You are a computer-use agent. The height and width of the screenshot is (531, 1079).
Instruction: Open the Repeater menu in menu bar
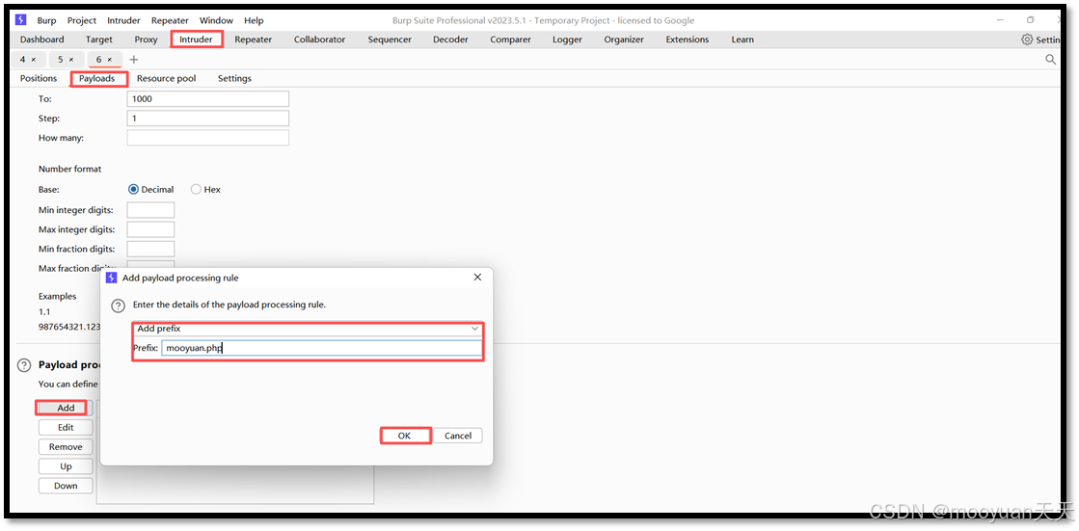170,20
